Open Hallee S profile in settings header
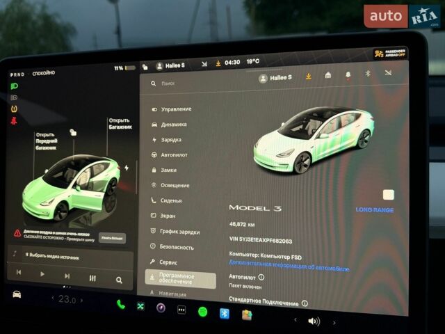 coord(275,78)
